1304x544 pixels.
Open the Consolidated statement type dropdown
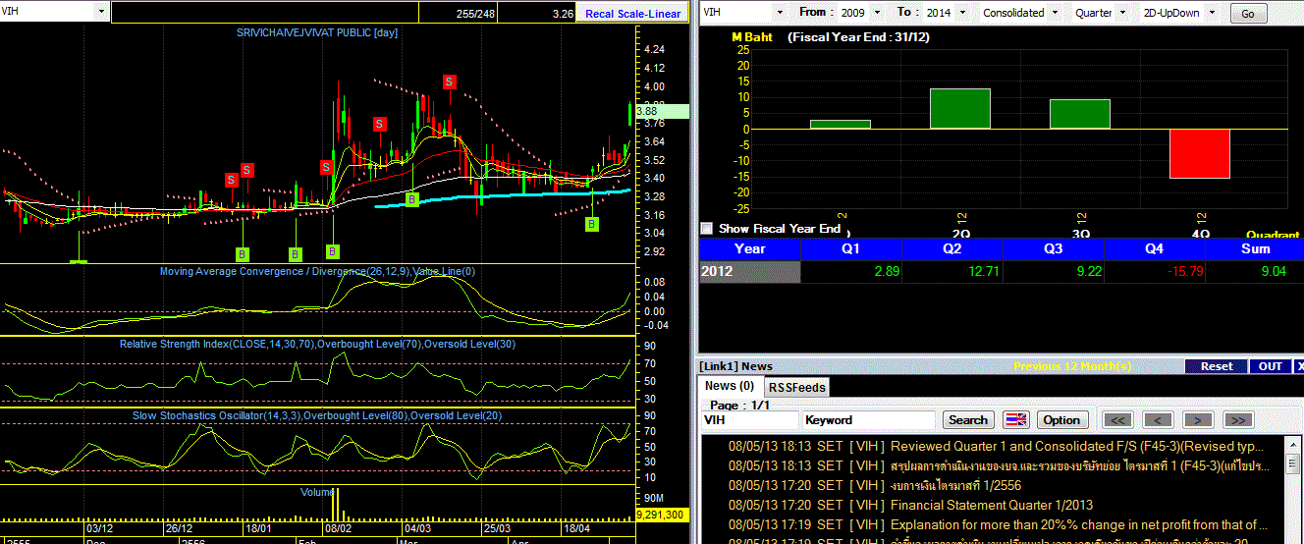click(x=1055, y=13)
